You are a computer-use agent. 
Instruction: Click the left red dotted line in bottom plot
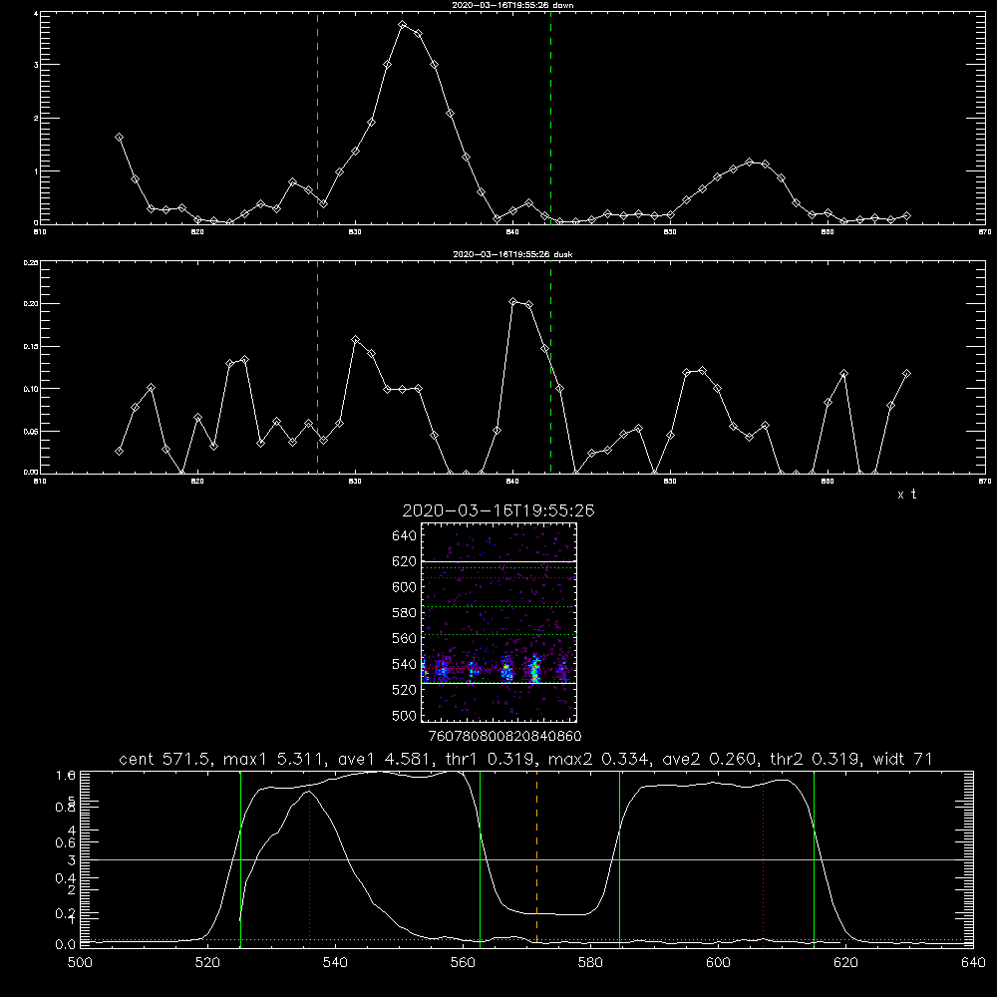click(310, 858)
